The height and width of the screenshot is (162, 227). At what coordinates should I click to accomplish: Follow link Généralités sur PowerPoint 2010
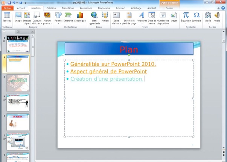113,64
